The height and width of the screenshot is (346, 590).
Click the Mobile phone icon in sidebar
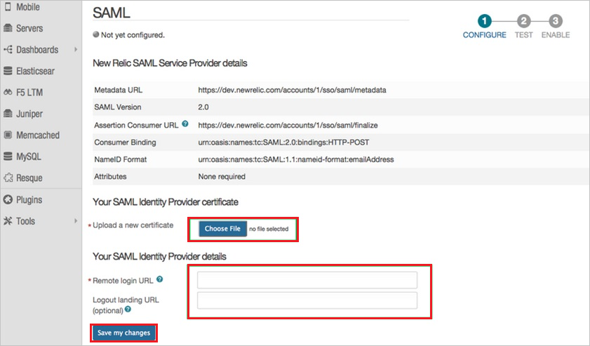pos(8,6)
